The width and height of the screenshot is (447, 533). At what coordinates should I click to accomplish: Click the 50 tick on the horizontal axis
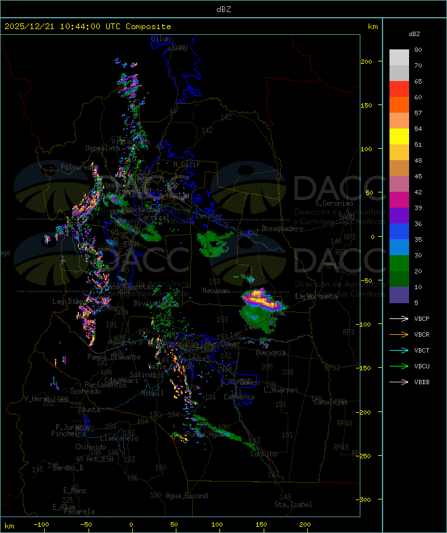click(x=174, y=525)
